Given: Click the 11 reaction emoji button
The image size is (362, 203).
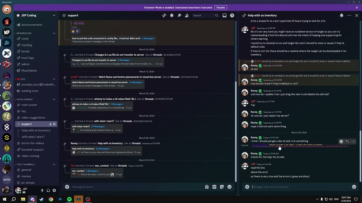Looking at the screenshot, I should (75, 31).
